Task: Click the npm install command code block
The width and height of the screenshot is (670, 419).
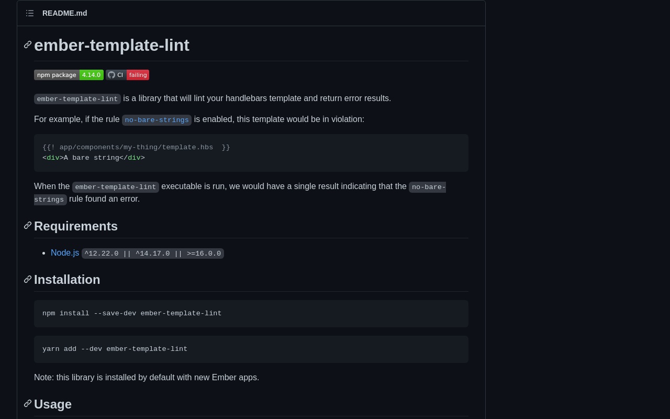Action: pos(251,314)
